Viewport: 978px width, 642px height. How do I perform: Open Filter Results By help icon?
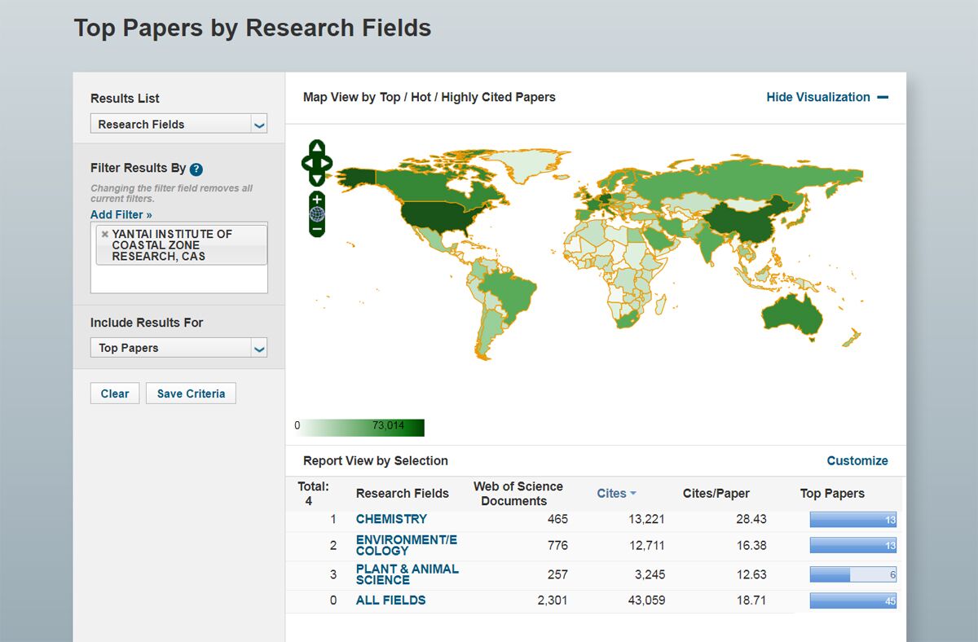pyautogui.click(x=196, y=169)
